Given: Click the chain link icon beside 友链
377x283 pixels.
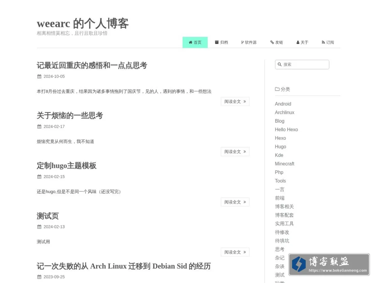Looking at the screenshot, I should (272, 42).
